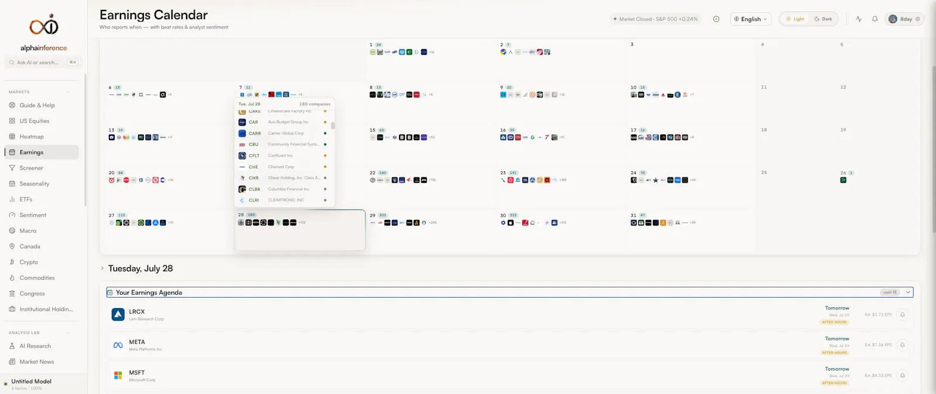Click the Microsoft logo icon
This screenshot has width=936, height=394.
tap(118, 375)
